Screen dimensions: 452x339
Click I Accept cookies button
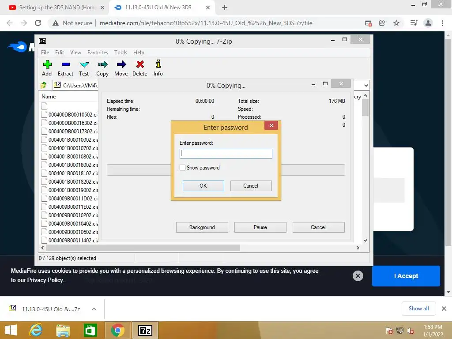pyautogui.click(x=406, y=276)
